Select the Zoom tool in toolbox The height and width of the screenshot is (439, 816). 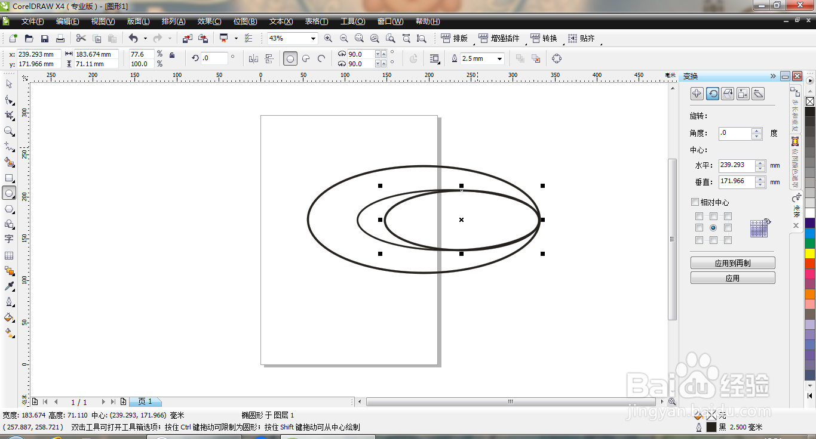9,131
